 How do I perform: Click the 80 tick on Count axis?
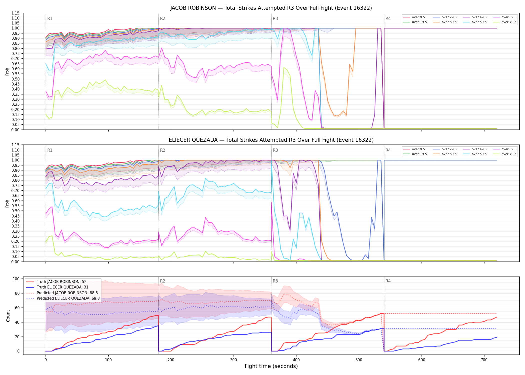coord(17,293)
